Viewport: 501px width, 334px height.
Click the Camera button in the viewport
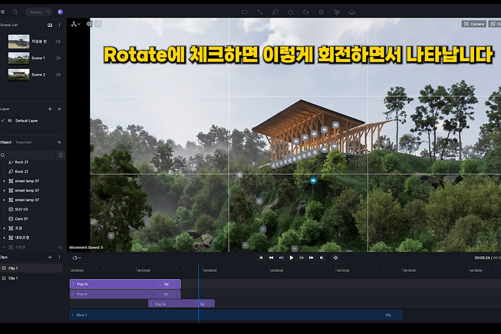point(473,24)
